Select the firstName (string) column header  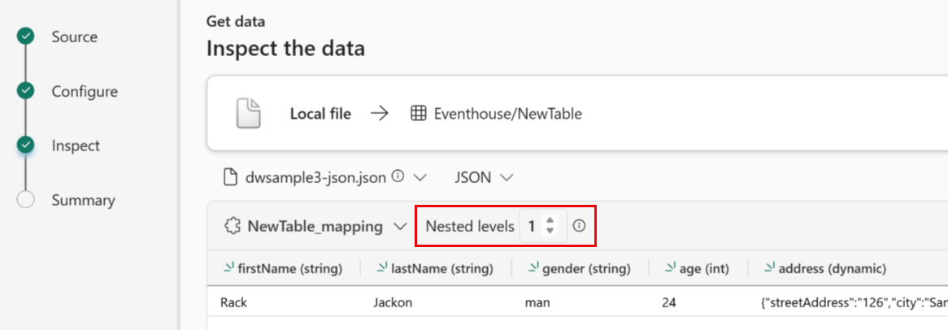tap(289, 268)
